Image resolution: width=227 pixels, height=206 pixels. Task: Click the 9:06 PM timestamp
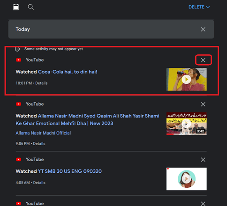[23, 144]
